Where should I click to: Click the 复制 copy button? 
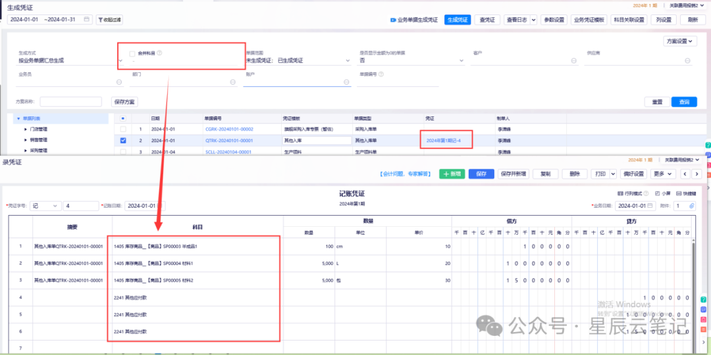[x=545, y=174]
